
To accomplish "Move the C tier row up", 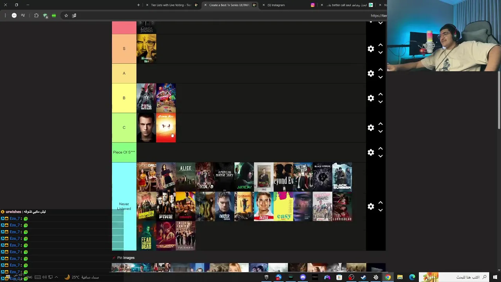I will [x=380, y=124].
